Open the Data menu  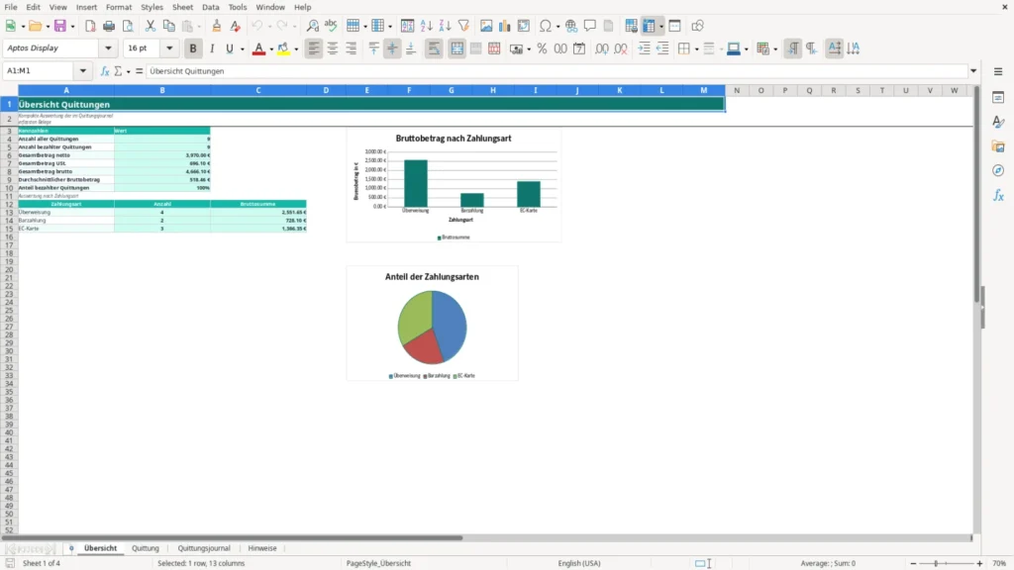tap(211, 7)
